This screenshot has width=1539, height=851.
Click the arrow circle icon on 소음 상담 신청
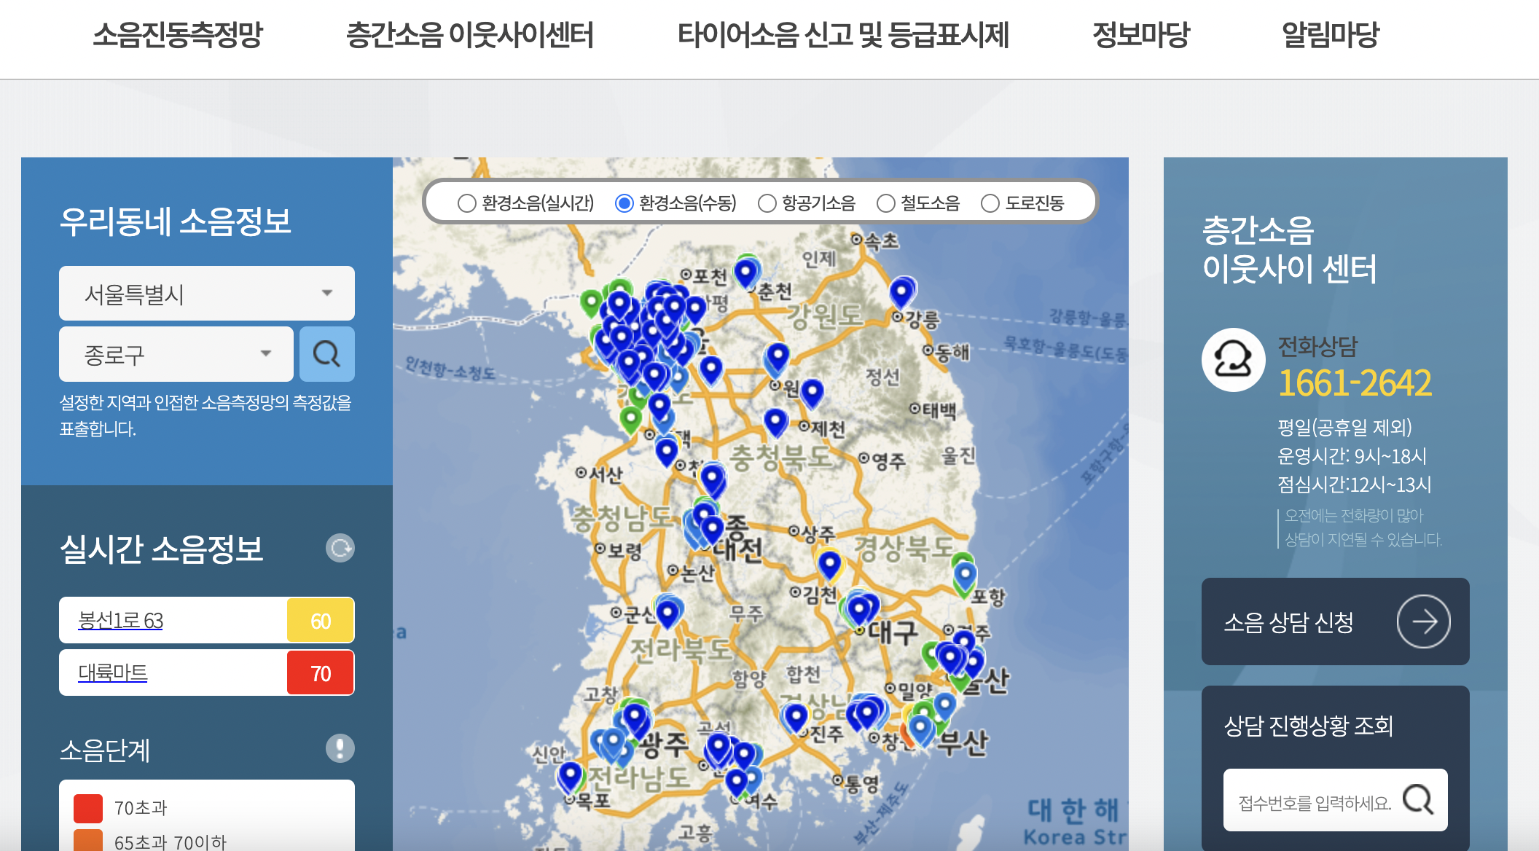coord(1422,621)
